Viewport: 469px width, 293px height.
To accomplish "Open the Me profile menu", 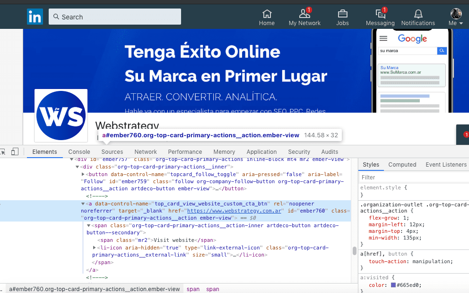I will pyautogui.click(x=456, y=18).
